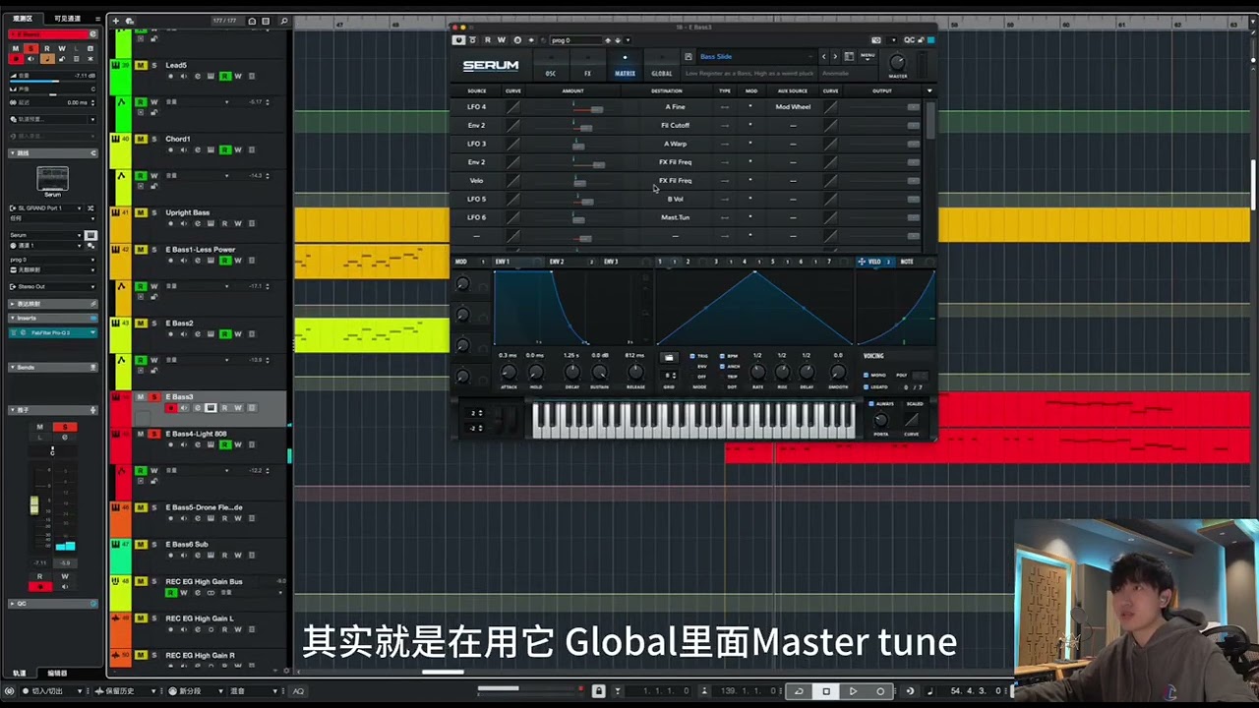Image resolution: width=1259 pixels, height=708 pixels.
Task: Enable Read automation in Serum plugin header
Action: [x=488, y=40]
